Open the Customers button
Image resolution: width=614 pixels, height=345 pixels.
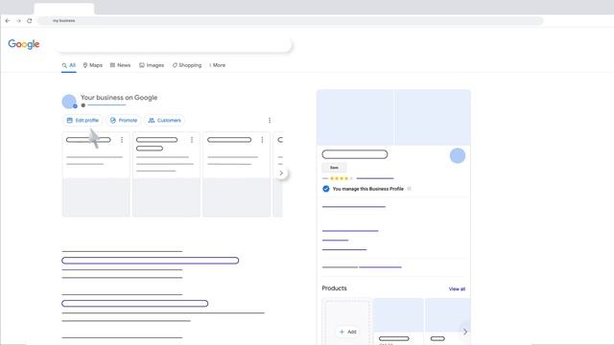point(164,120)
